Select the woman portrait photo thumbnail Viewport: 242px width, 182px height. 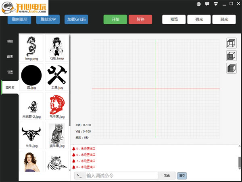(31, 161)
